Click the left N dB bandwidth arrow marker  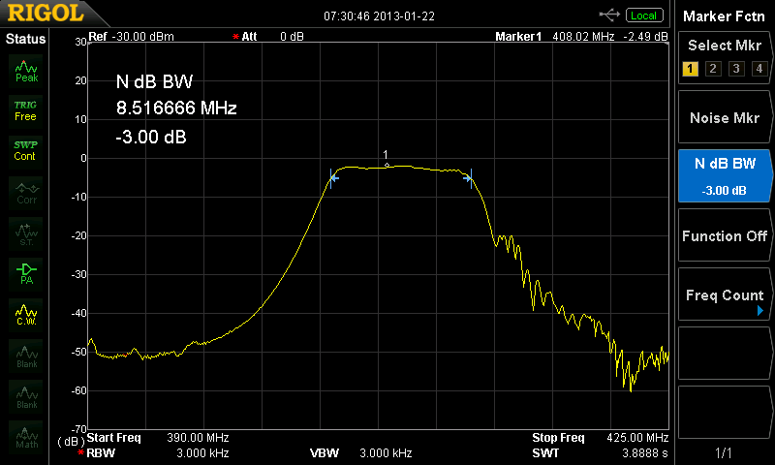pos(334,177)
